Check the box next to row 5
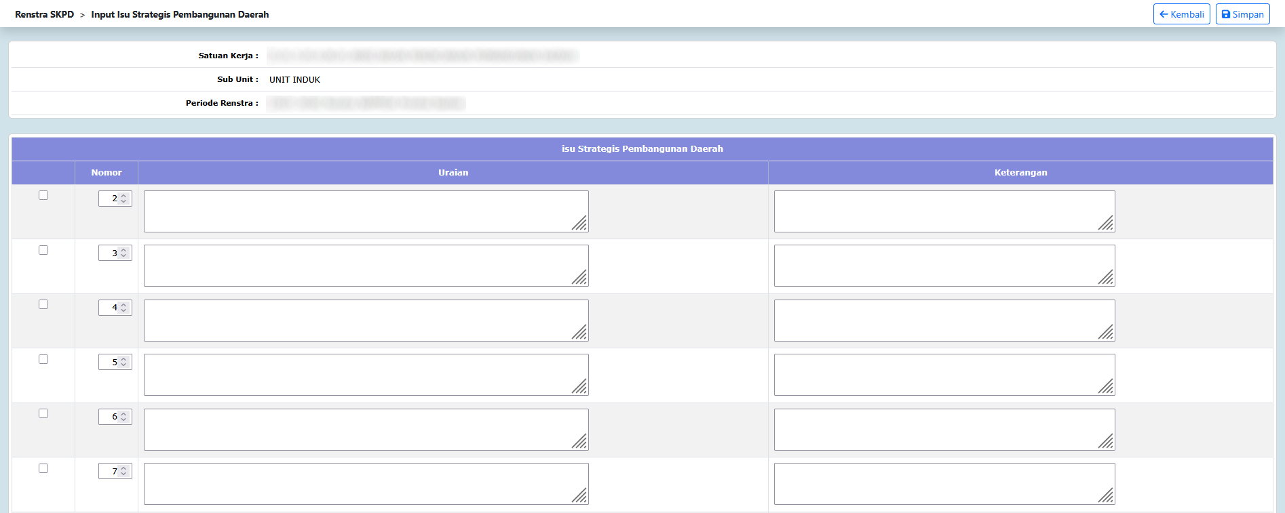 [x=43, y=359]
